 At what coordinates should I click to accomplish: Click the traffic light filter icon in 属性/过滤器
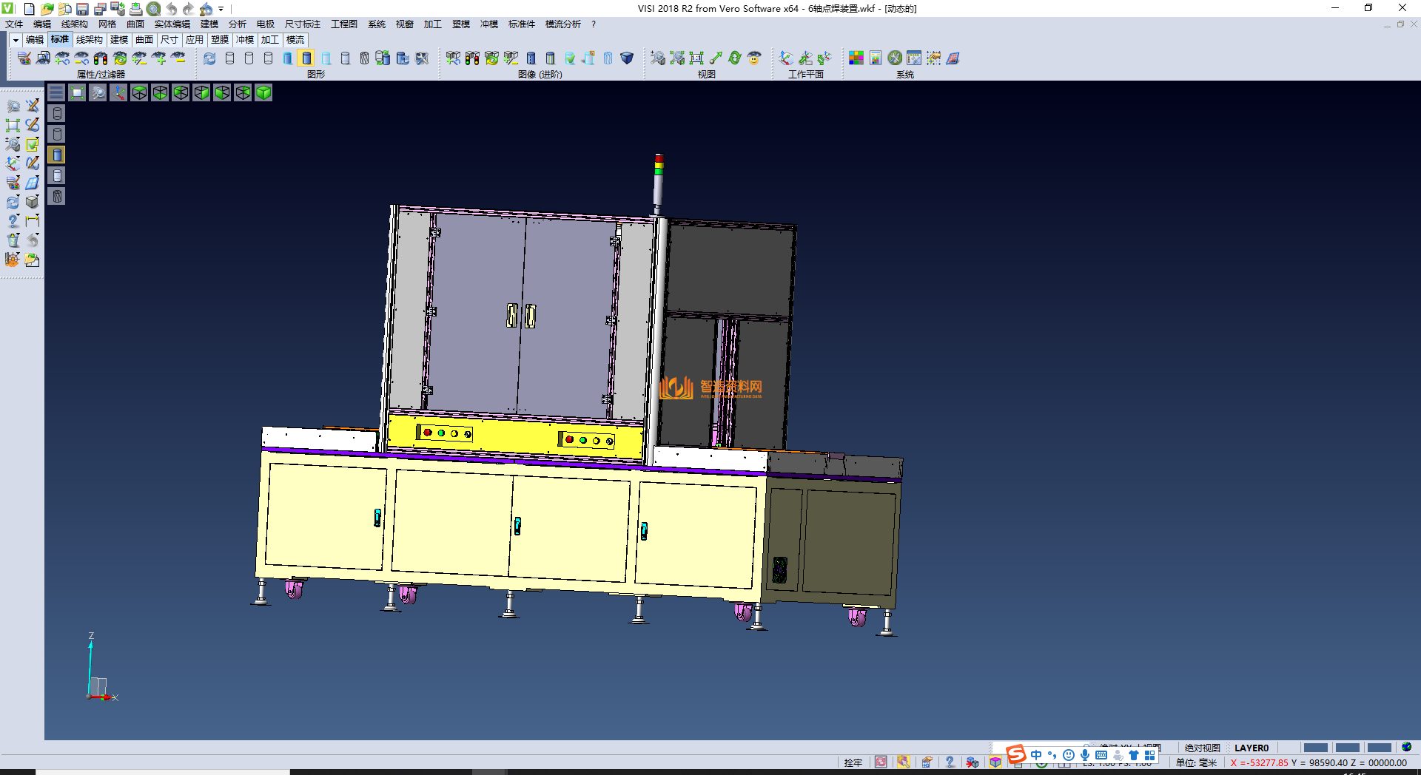101,58
